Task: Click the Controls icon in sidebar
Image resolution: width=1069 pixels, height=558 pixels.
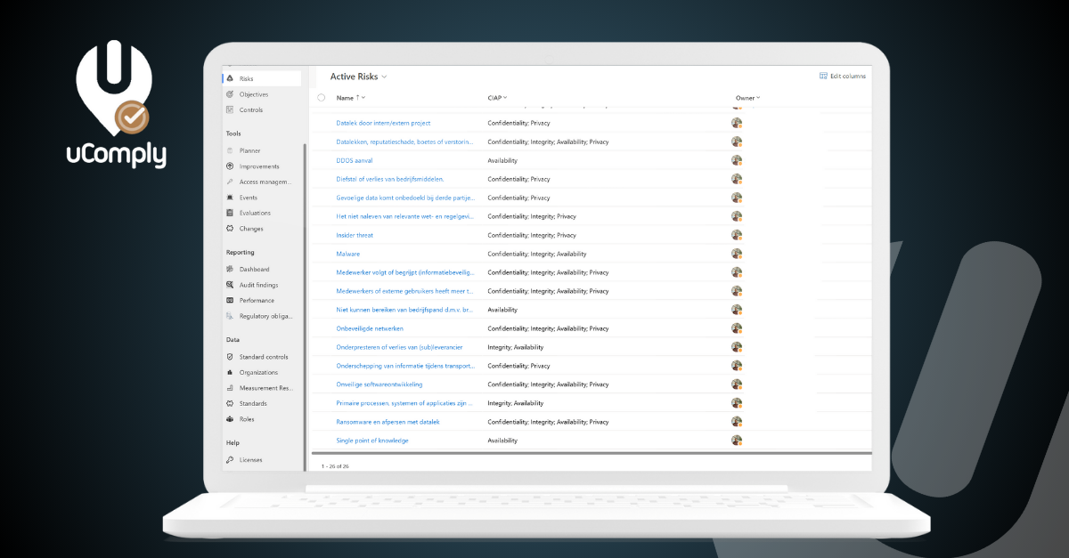Action: point(230,109)
